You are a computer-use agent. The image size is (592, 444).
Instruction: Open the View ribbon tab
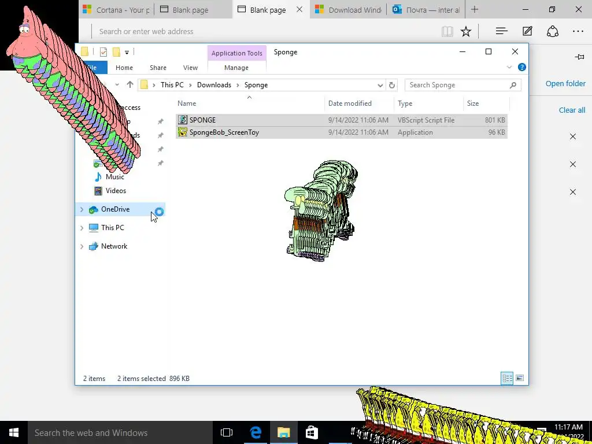(x=190, y=68)
